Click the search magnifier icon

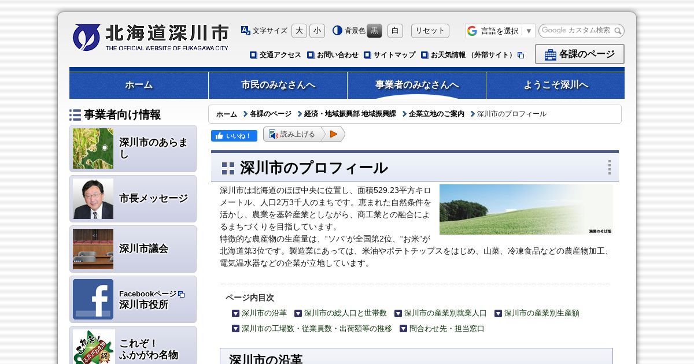pos(618,31)
